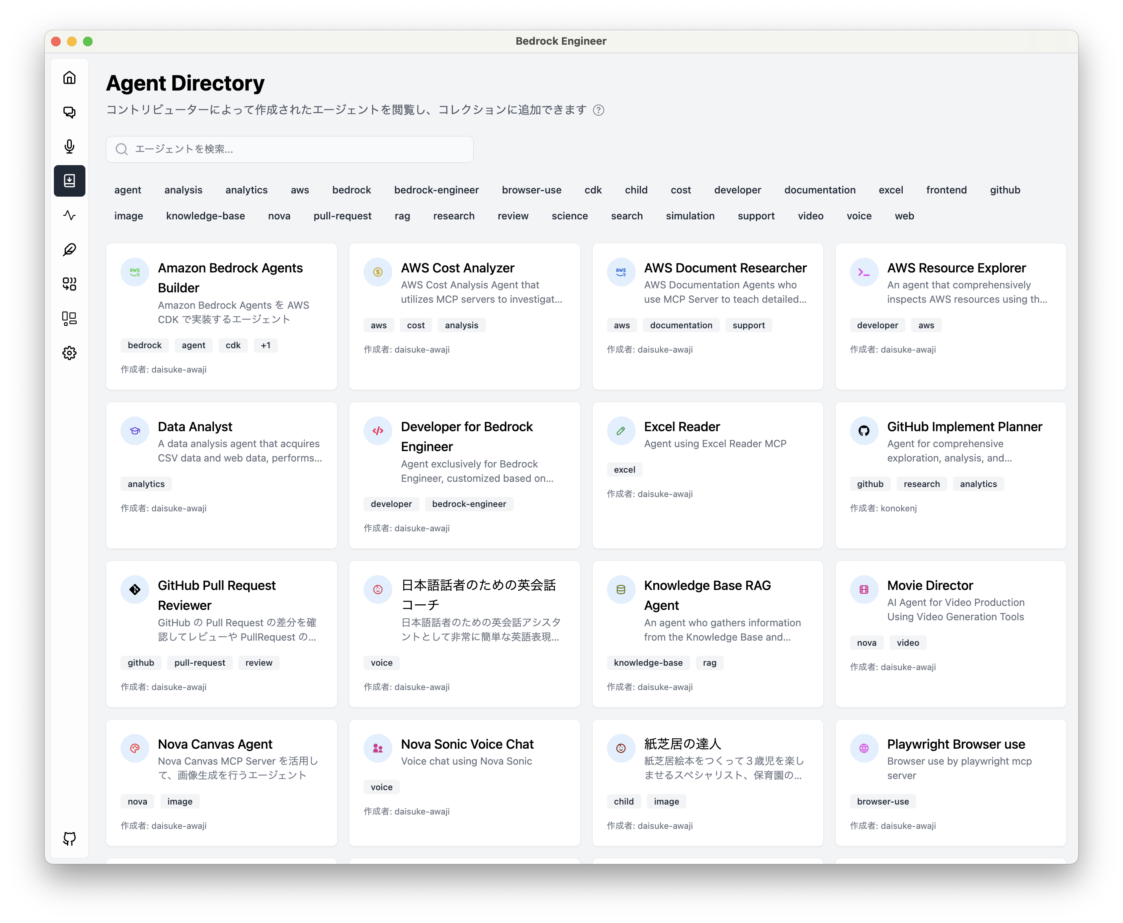Open the chat view in sidebar
Viewport: 1123px width, 923px height.
point(69,112)
